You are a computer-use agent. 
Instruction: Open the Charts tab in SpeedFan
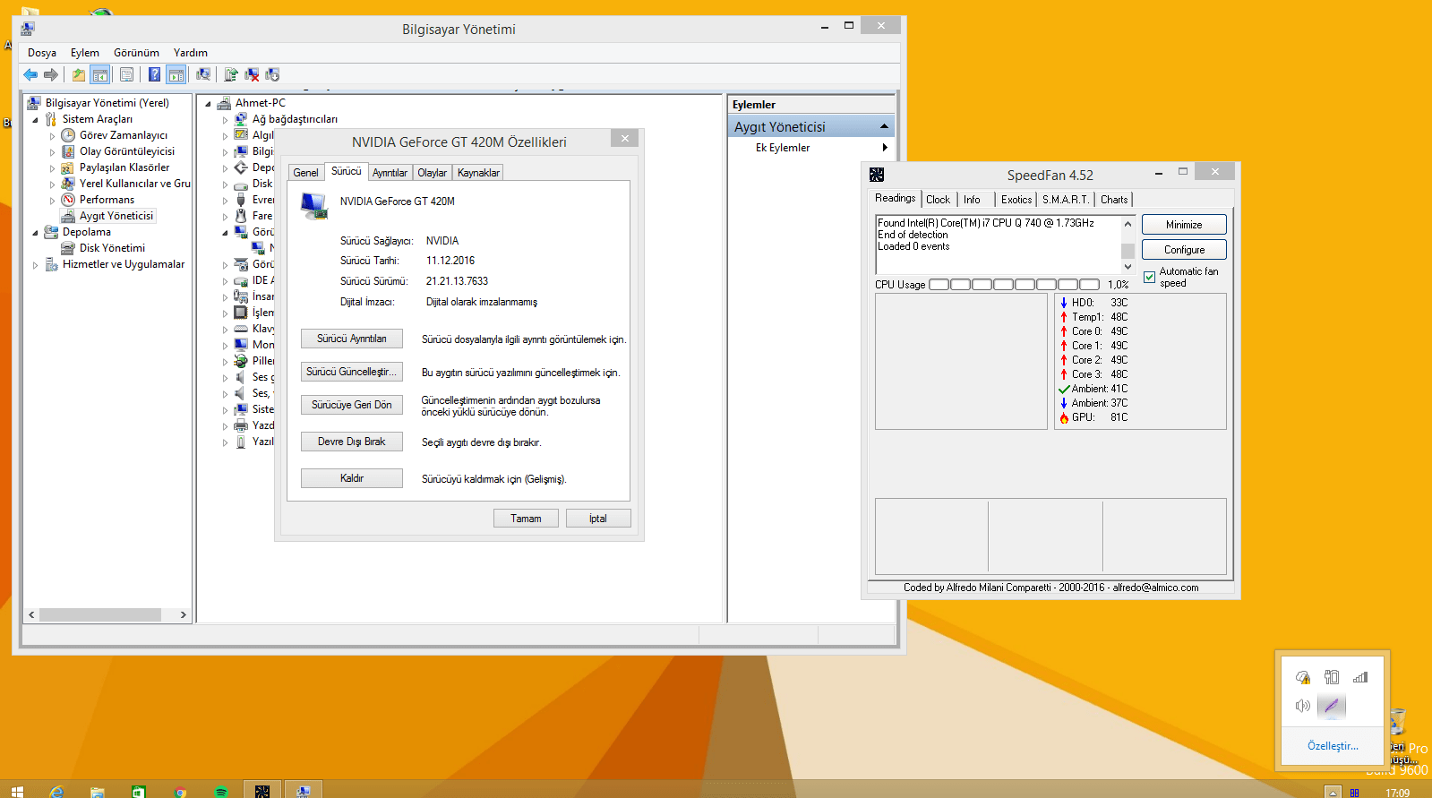[x=1114, y=200]
